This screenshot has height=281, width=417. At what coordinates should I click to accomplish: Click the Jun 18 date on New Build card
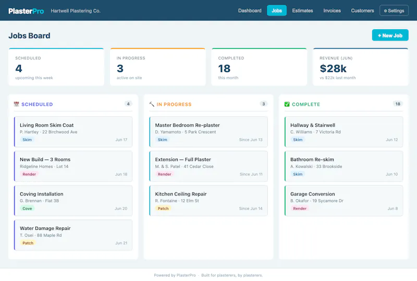coord(121,174)
